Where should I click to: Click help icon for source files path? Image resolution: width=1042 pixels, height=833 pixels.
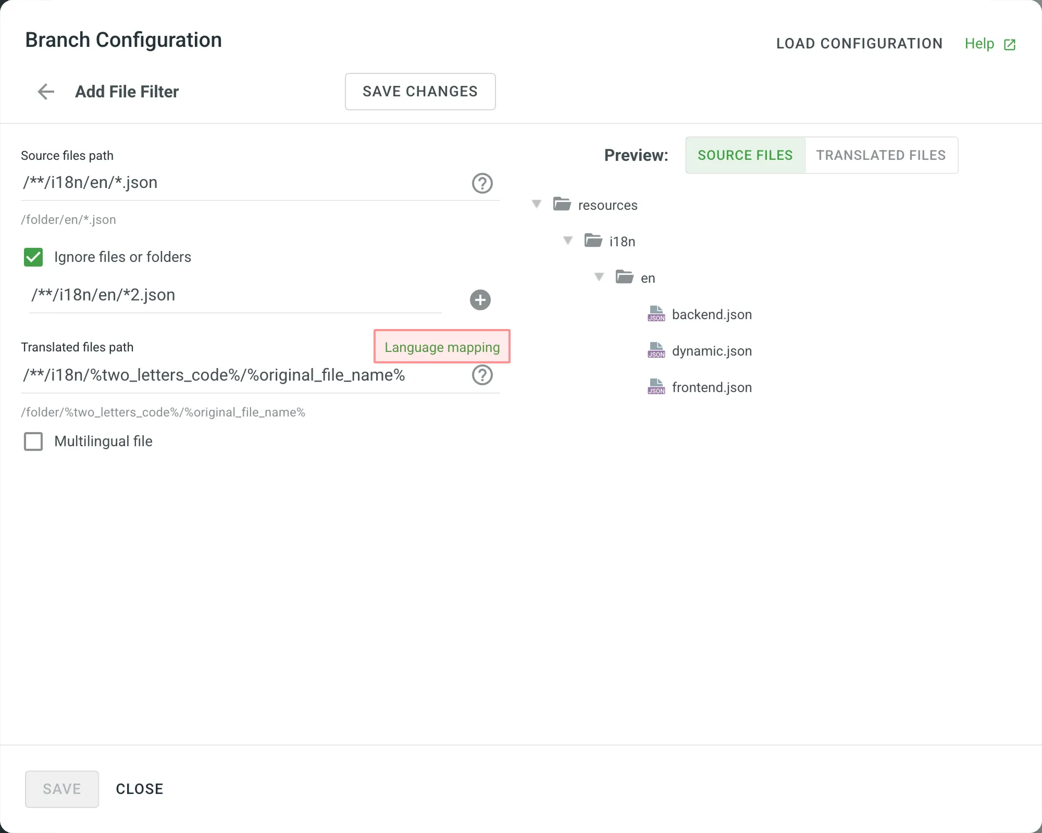tap(482, 183)
